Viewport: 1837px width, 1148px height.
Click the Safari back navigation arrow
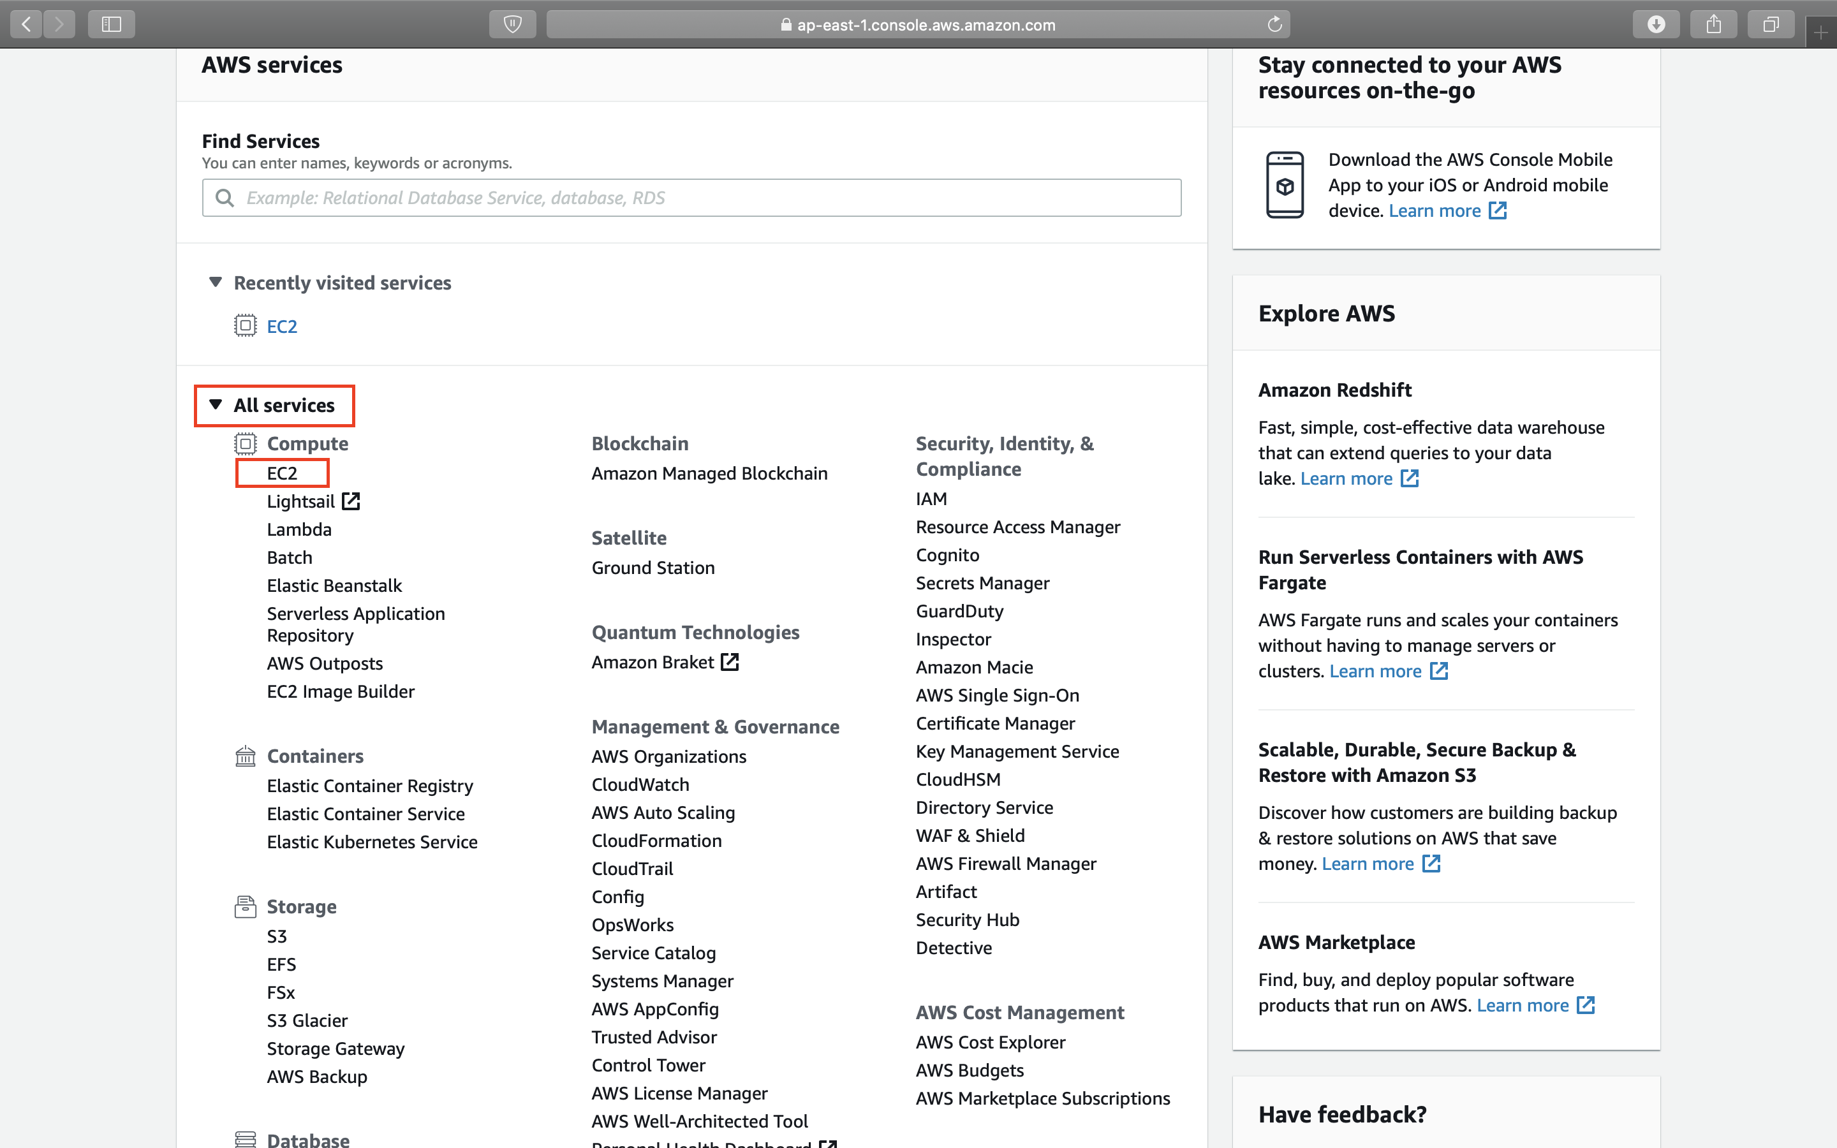27,24
